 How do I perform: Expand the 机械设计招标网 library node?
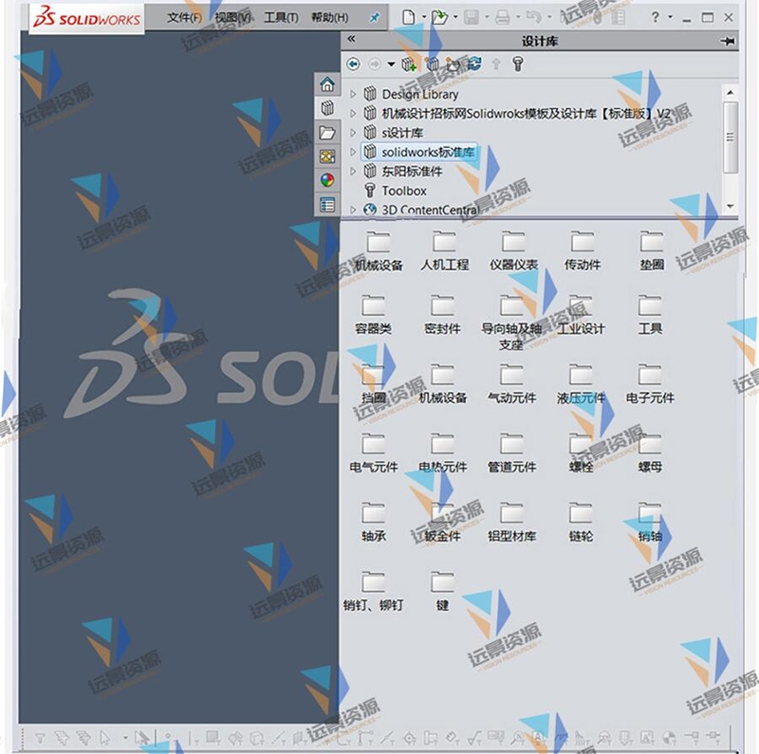(x=353, y=113)
